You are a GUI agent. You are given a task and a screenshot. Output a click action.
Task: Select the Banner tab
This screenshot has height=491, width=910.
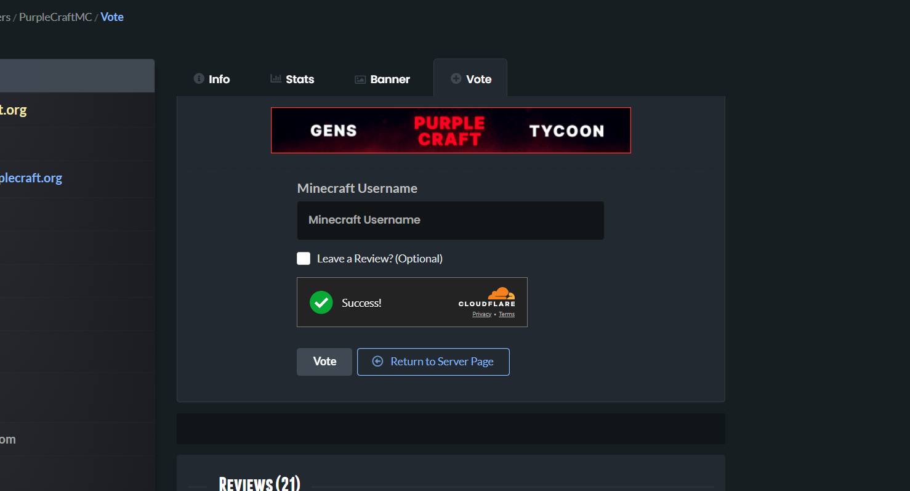(382, 79)
